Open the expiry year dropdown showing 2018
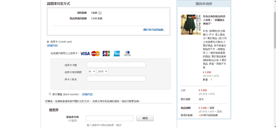276x128 pixels. pos(102,72)
